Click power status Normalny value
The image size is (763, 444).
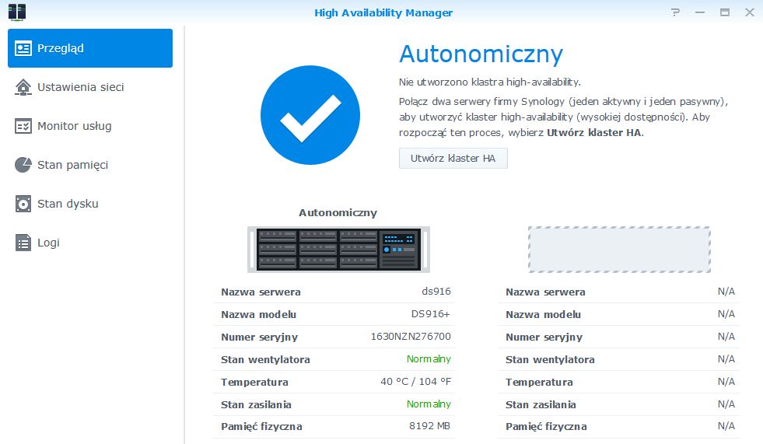pyautogui.click(x=429, y=404)
